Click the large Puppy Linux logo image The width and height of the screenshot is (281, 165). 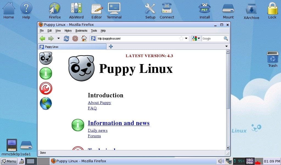coord(82,68)
